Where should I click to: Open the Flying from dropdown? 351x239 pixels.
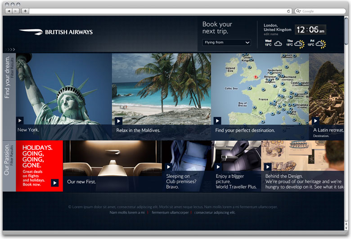click(x=226, y=43)
